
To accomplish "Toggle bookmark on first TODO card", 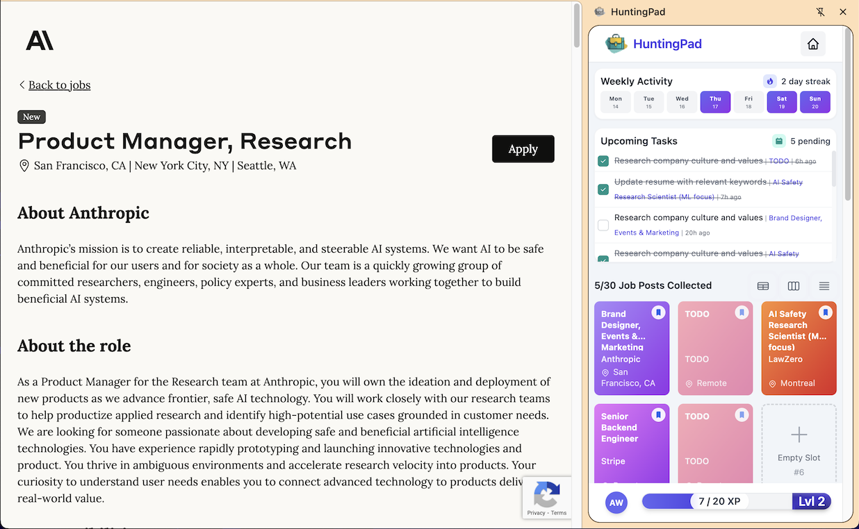I will tap(742, 312).
